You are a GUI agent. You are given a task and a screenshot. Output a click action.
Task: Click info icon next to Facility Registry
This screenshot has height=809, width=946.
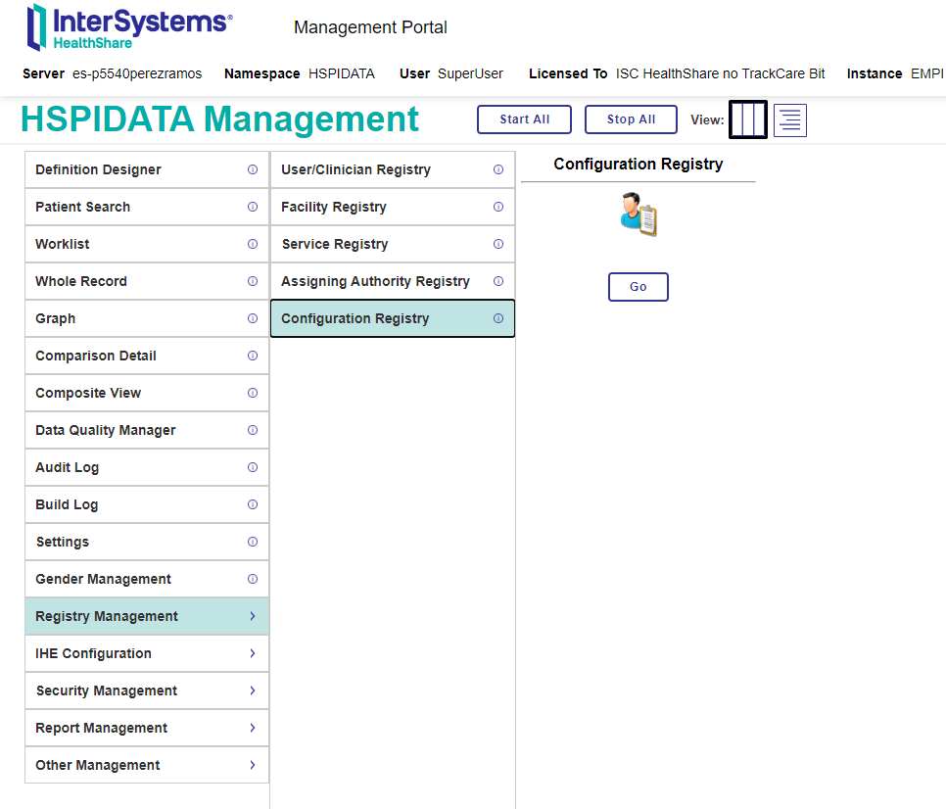498,207
